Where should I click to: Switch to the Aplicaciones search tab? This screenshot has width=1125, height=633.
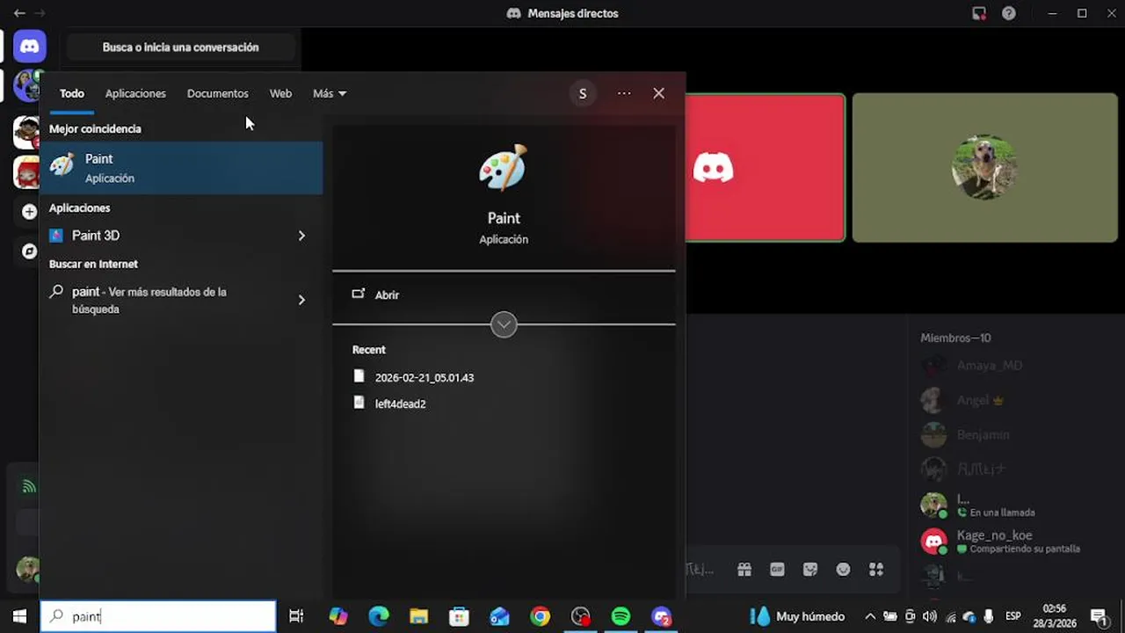[135, 93]
